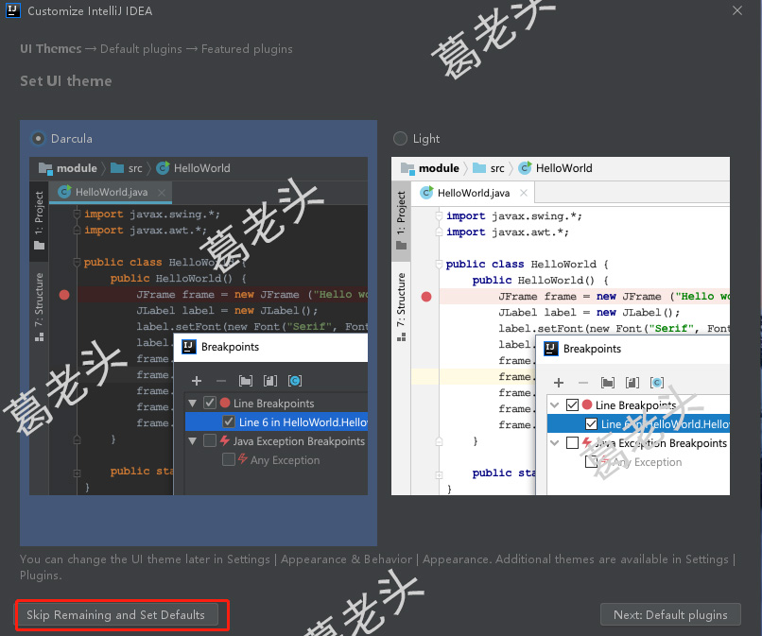Click Group by file icon in Darcula preview
Image resolution: width=762 pixels, height=636 pixels.
tap(270, 381)
